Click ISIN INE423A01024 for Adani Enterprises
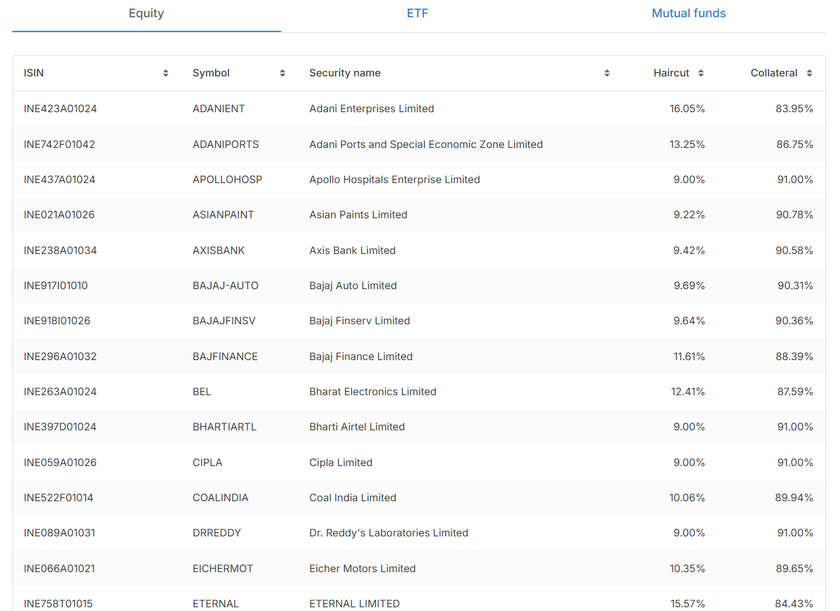The height and width of the screenshot is (611, 840). pos(59,109)
